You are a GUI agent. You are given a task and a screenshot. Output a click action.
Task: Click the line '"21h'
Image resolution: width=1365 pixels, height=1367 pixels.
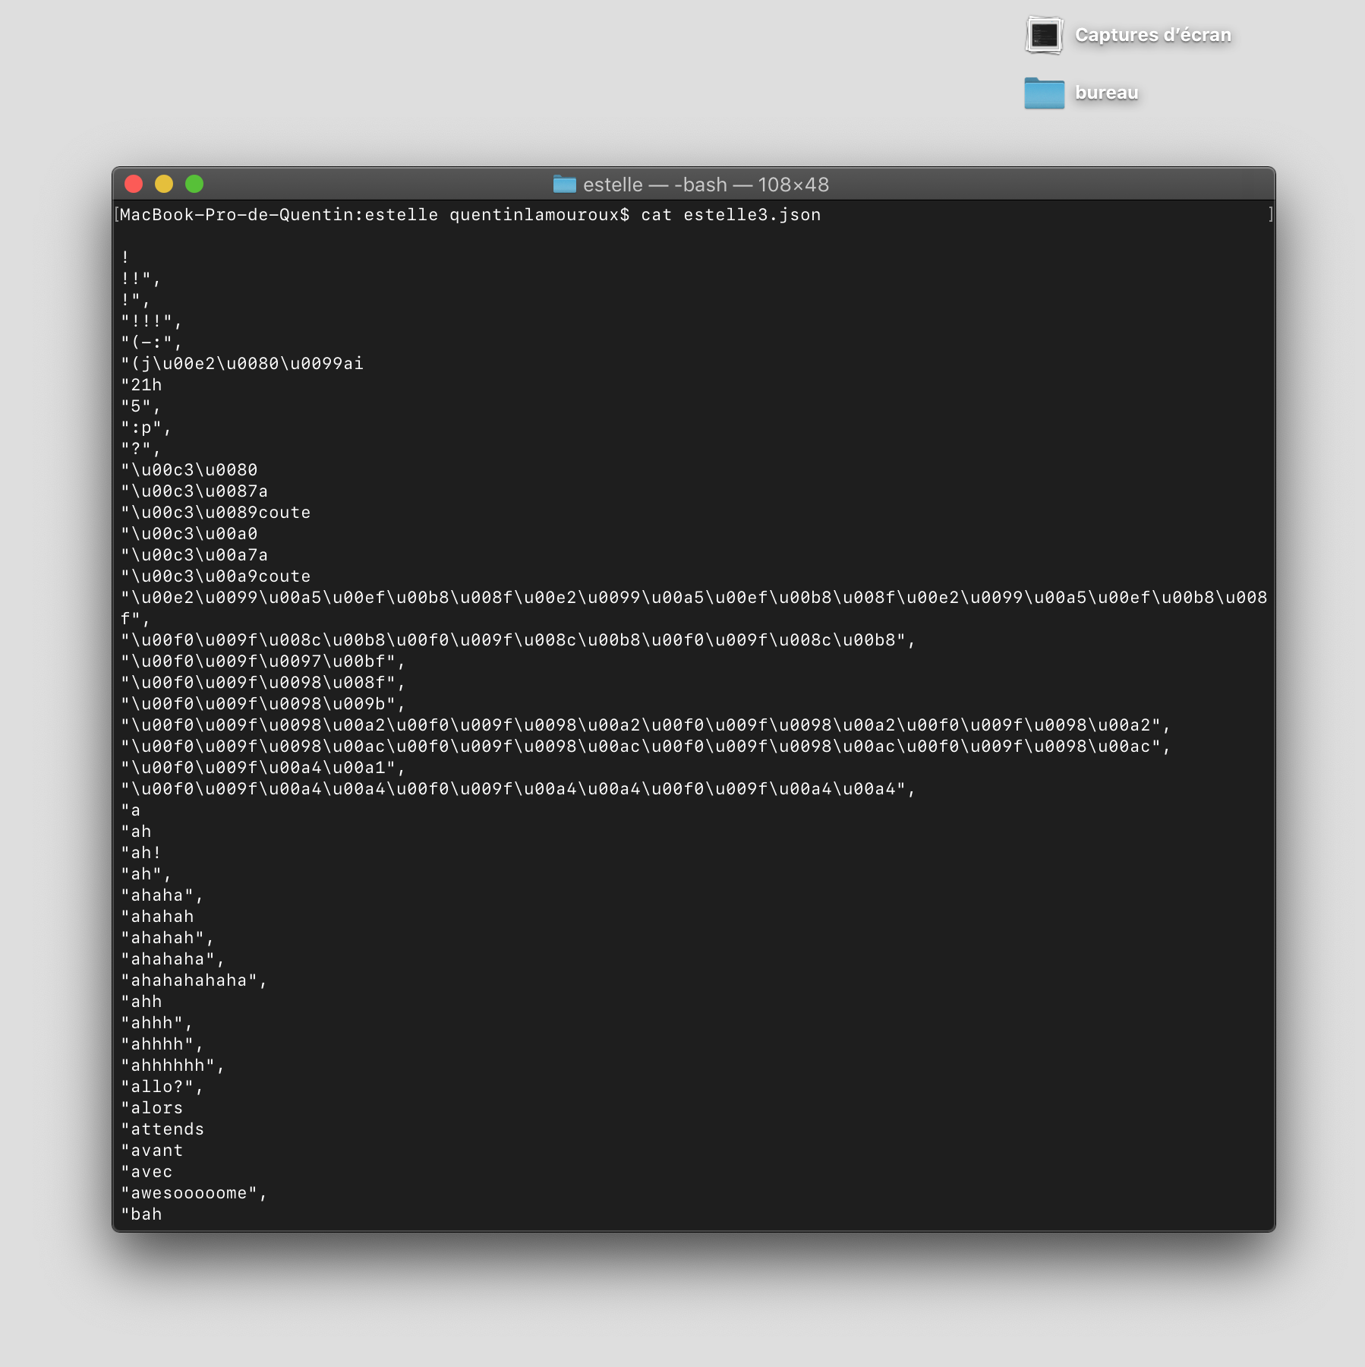tap(141, 385)
